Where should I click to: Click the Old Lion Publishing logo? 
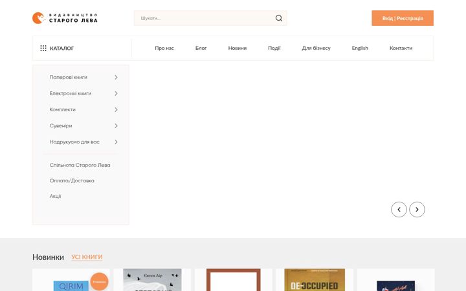pyautogui.click(x=65, y=18)
